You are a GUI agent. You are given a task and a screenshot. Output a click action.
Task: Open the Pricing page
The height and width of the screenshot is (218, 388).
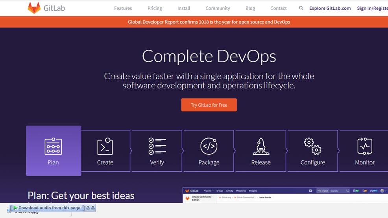[x=155, y=8]
